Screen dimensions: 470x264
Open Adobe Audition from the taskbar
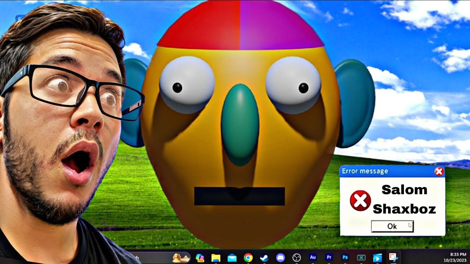pos(313,258)
